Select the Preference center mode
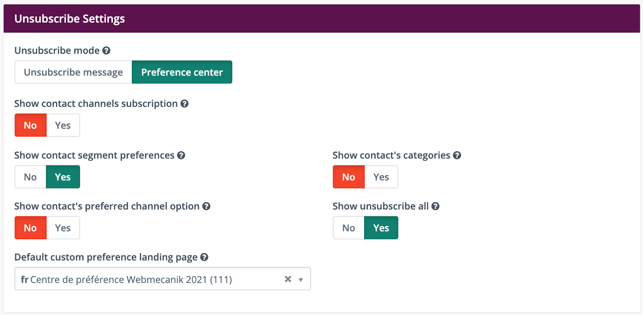The image size is (643, 315). point(182,72)
